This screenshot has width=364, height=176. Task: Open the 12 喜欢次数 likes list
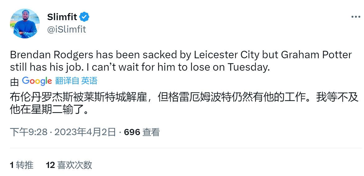click(69, 165)
